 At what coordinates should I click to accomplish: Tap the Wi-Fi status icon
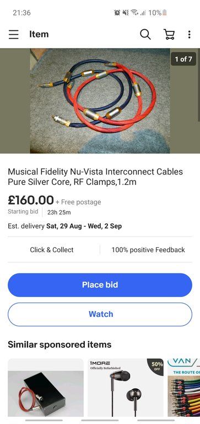click(134, 13)
